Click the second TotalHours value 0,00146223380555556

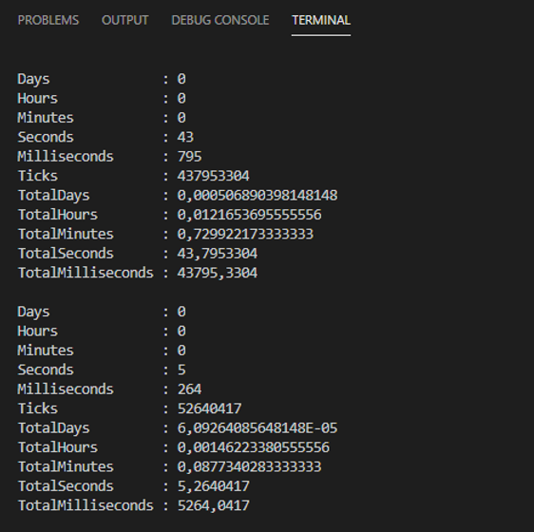(254, 447)
